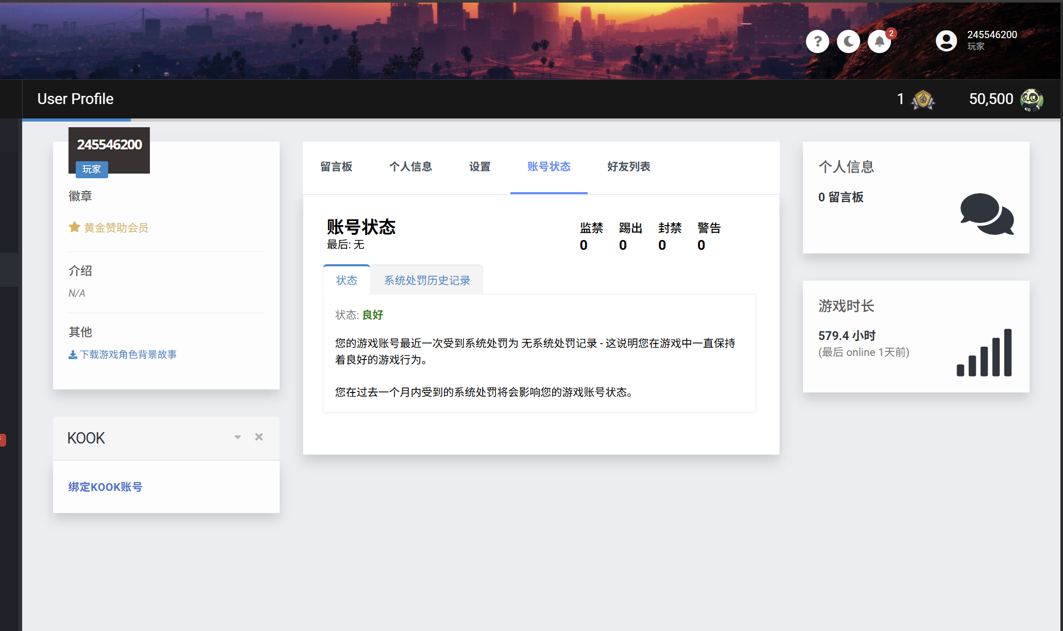Click the signal bars icon in 游戏时长 card
This screenshot has width=1063, height=631.
click(x=984, y=353)
